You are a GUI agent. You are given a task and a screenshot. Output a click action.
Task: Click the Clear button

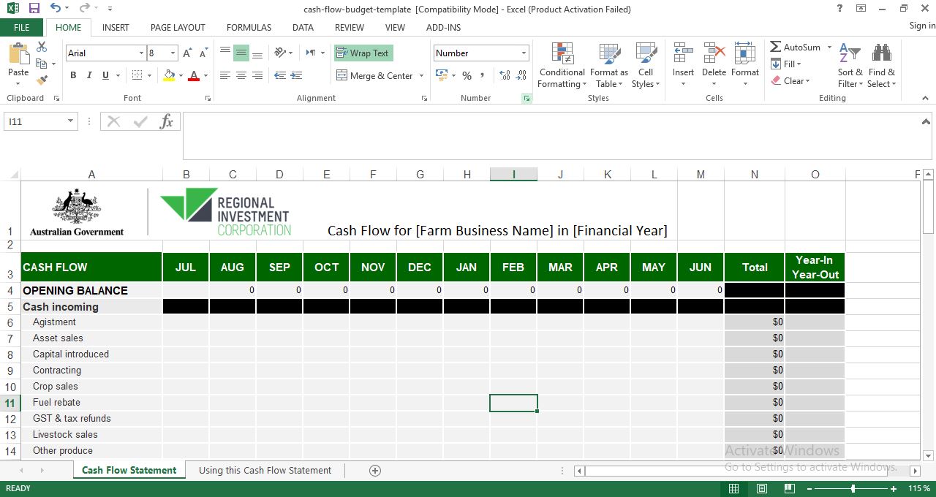tap(790, 81)
